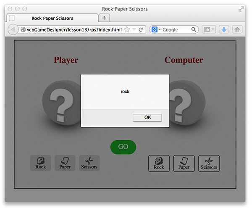The width and height of the screenshot is (252, 210).
Task: Click the computer's Rock button
Action: (x=159, y=163)
